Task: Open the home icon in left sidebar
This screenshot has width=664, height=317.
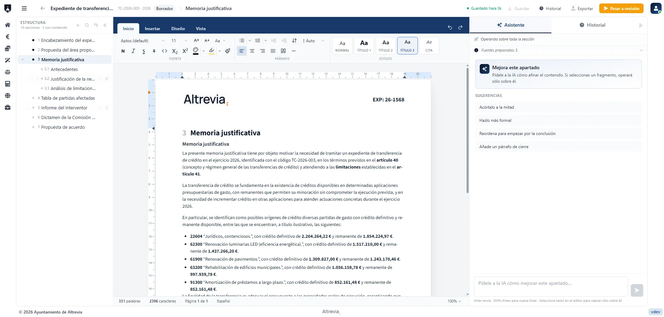Action: (8, 25)
